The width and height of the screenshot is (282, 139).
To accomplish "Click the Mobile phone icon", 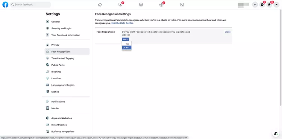I will [x=47, y=108].
